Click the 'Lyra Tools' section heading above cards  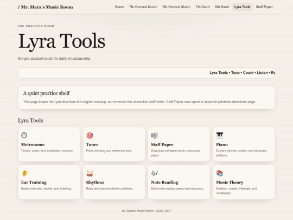[x=30, y=121]
